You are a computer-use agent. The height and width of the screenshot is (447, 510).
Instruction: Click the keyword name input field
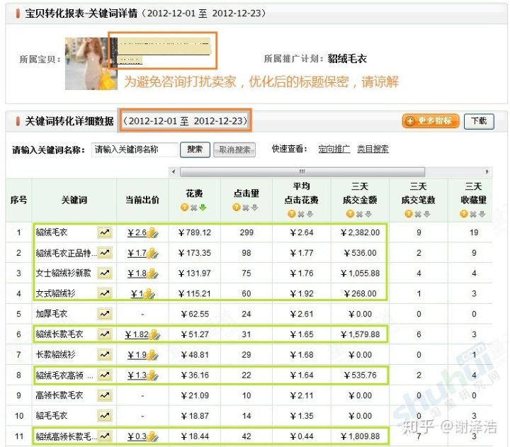coord(135,149)
